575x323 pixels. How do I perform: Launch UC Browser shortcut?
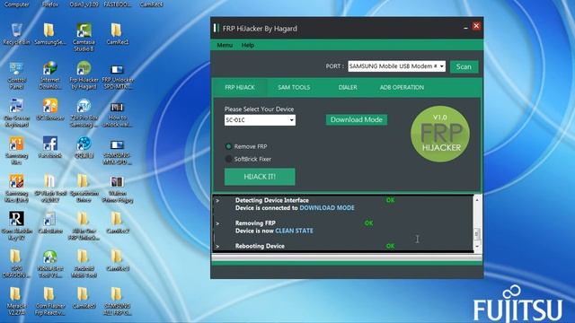click(50, 109)
